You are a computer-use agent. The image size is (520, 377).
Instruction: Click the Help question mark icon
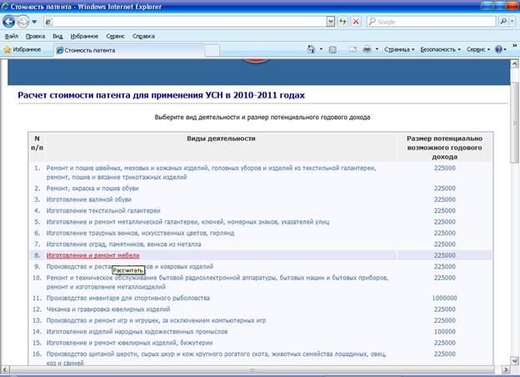[x=498, y=50]
